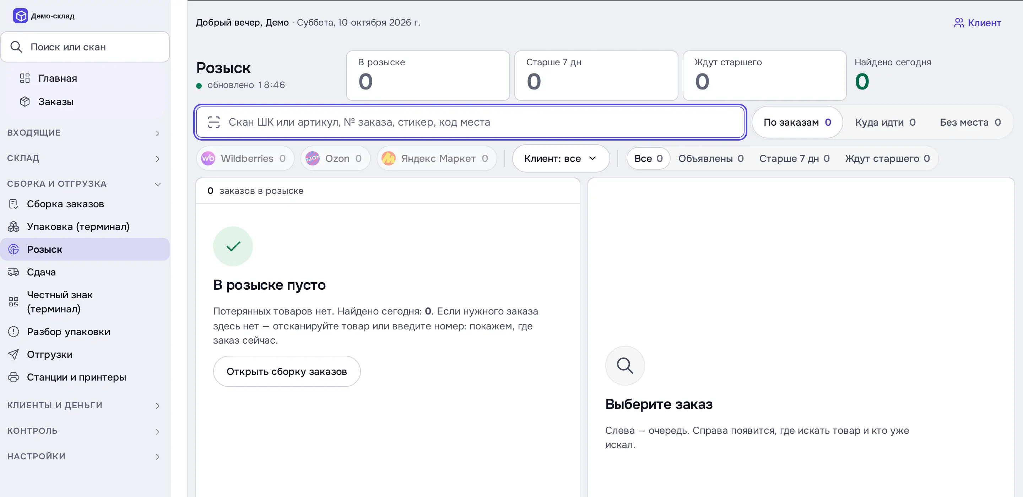This screenshot has height=497, width=1023.
Task: Toggle the Яндекс Маркет marketplace filter
Action: coord(437,158)
